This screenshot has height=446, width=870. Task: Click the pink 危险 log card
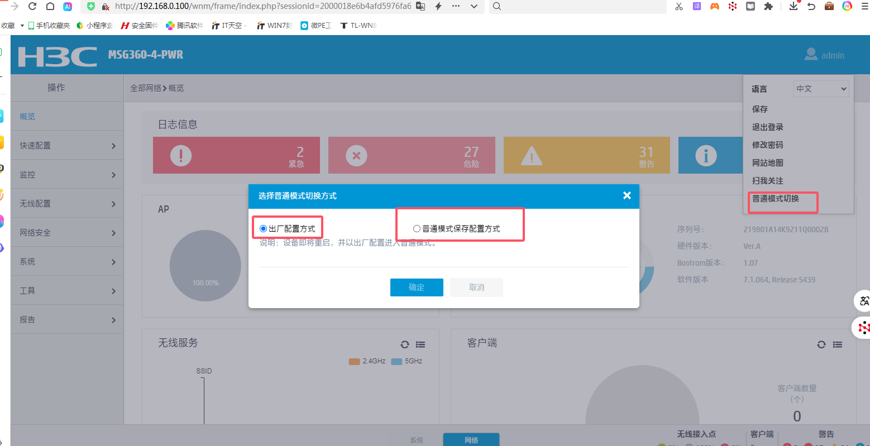[412, 155]
